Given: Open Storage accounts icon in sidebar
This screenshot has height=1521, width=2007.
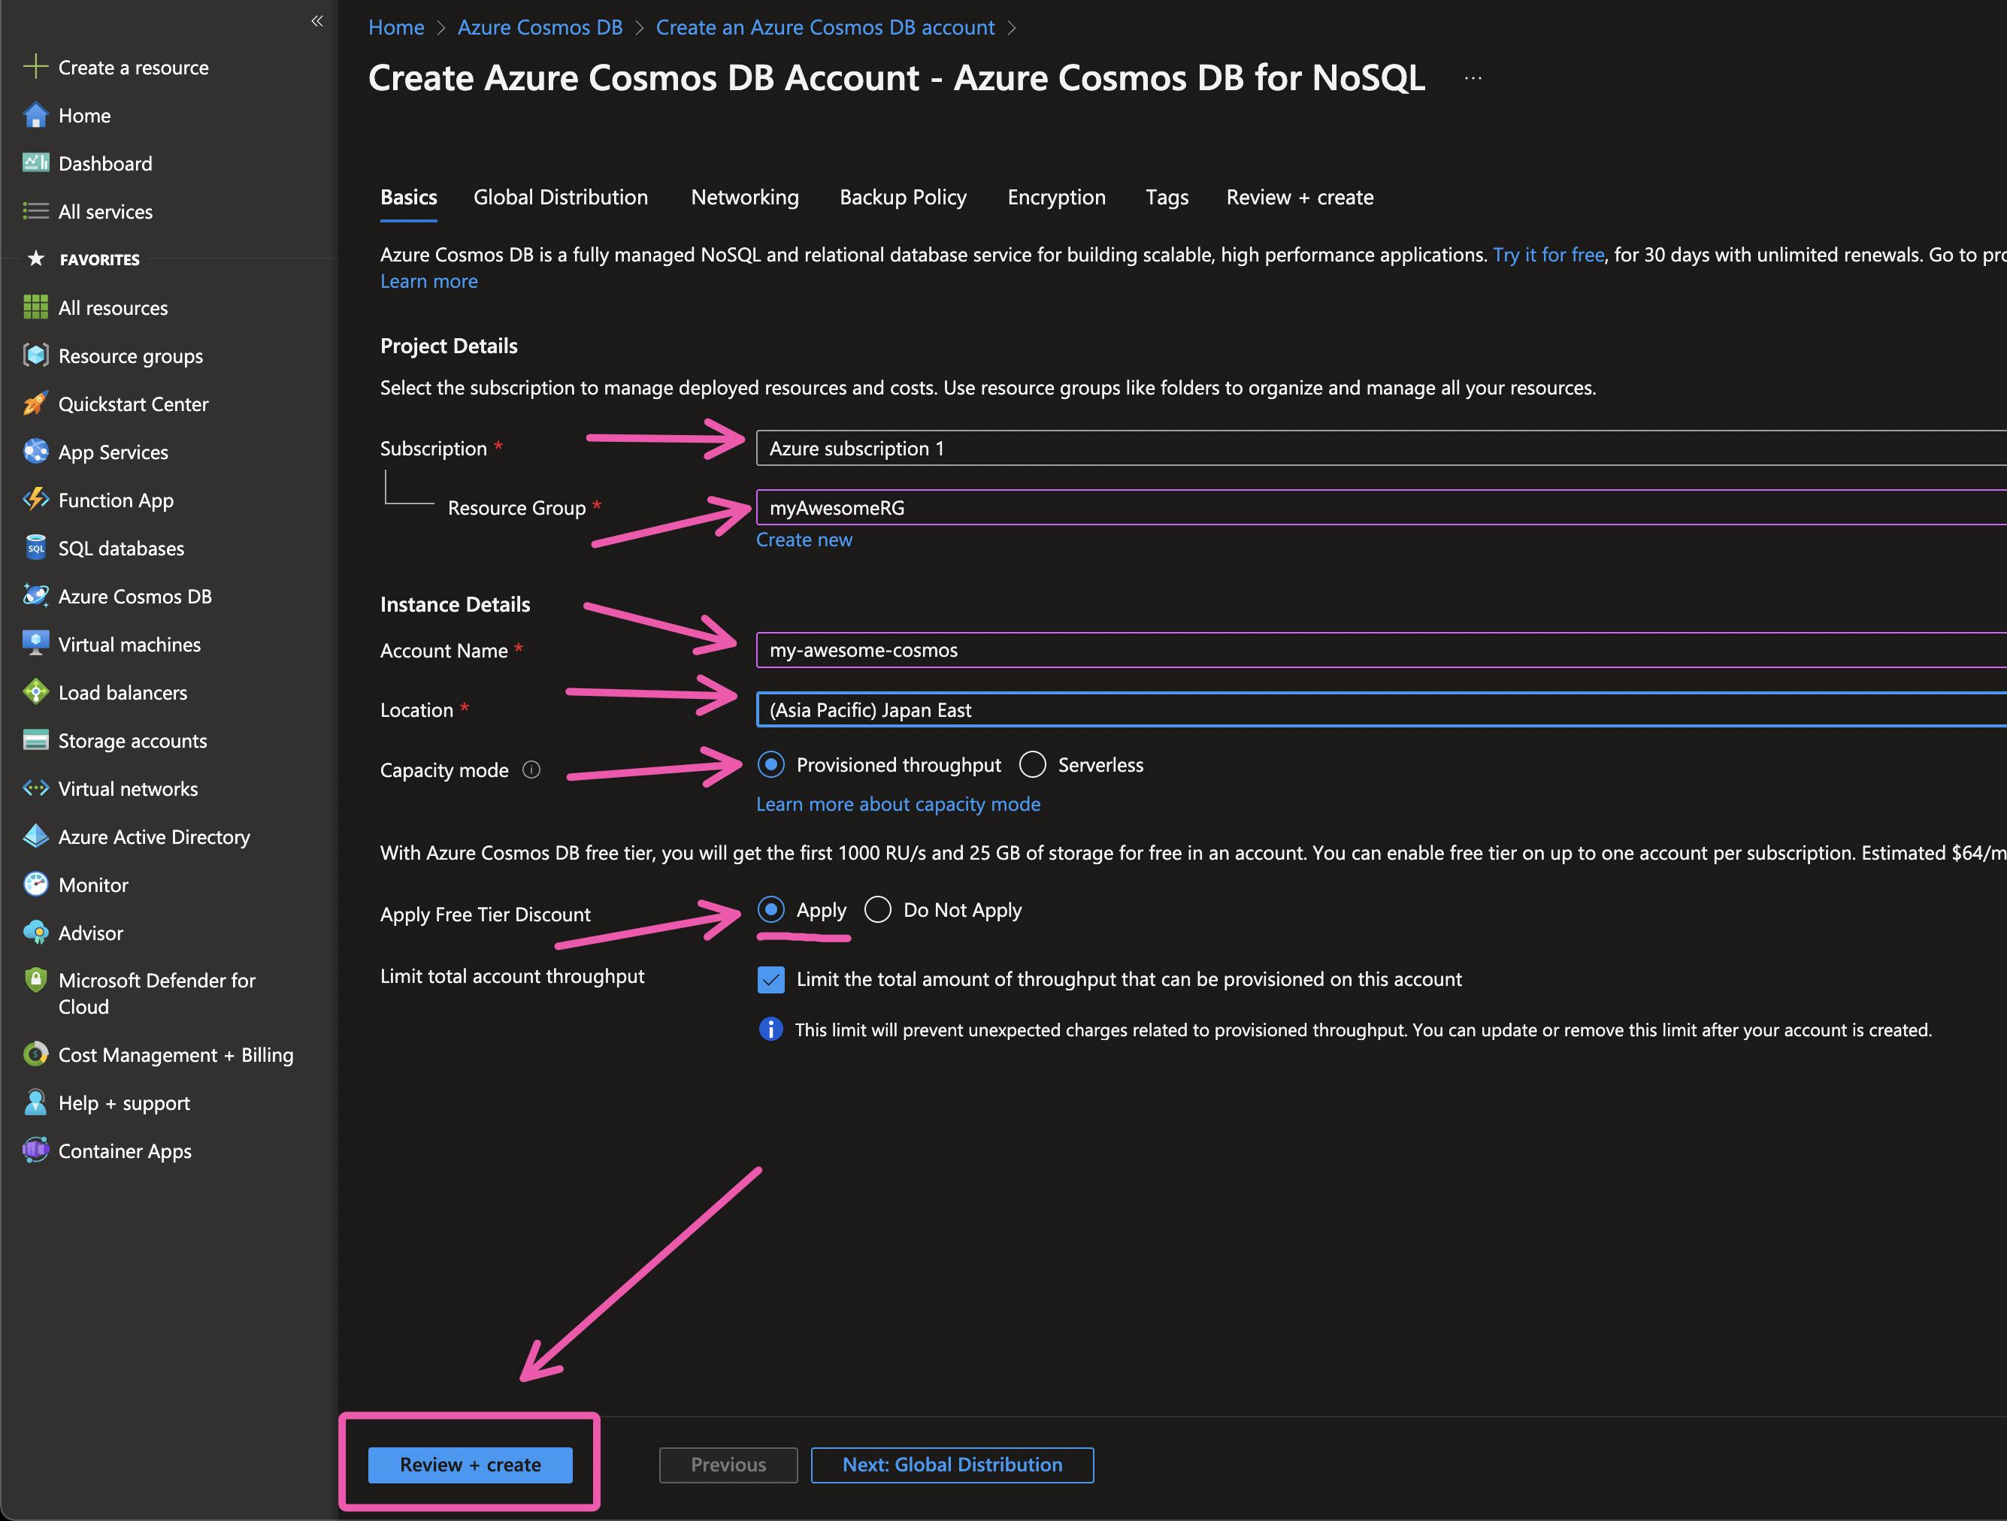Looking at the screenshot, I should coord(35,740).
